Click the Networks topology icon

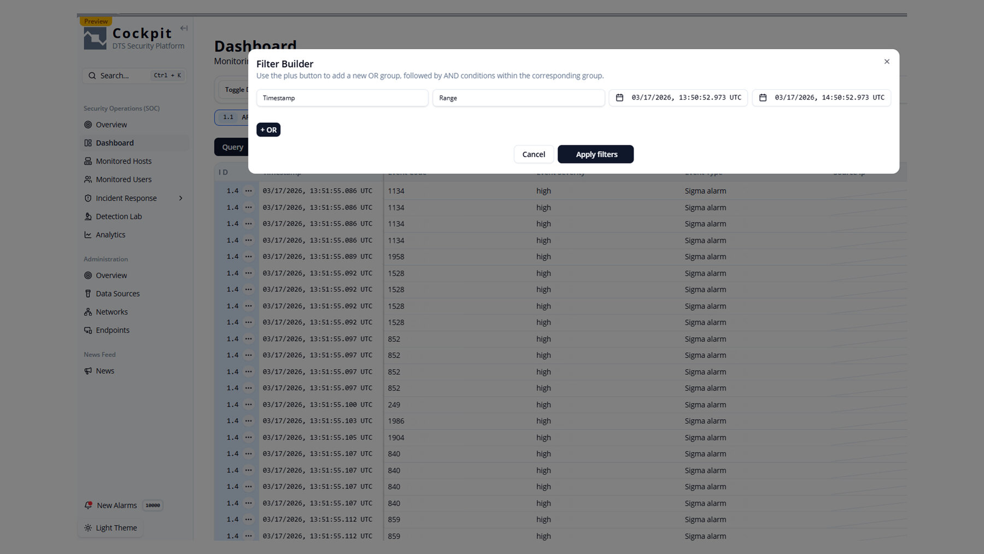pos(88,312)
